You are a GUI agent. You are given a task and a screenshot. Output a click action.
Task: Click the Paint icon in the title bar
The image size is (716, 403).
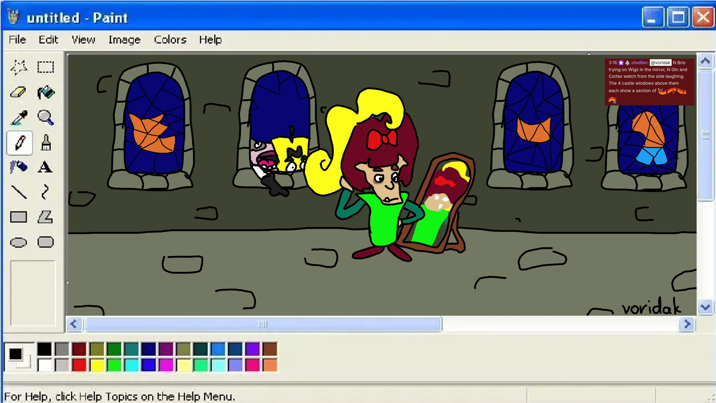[x=13, y=17]
